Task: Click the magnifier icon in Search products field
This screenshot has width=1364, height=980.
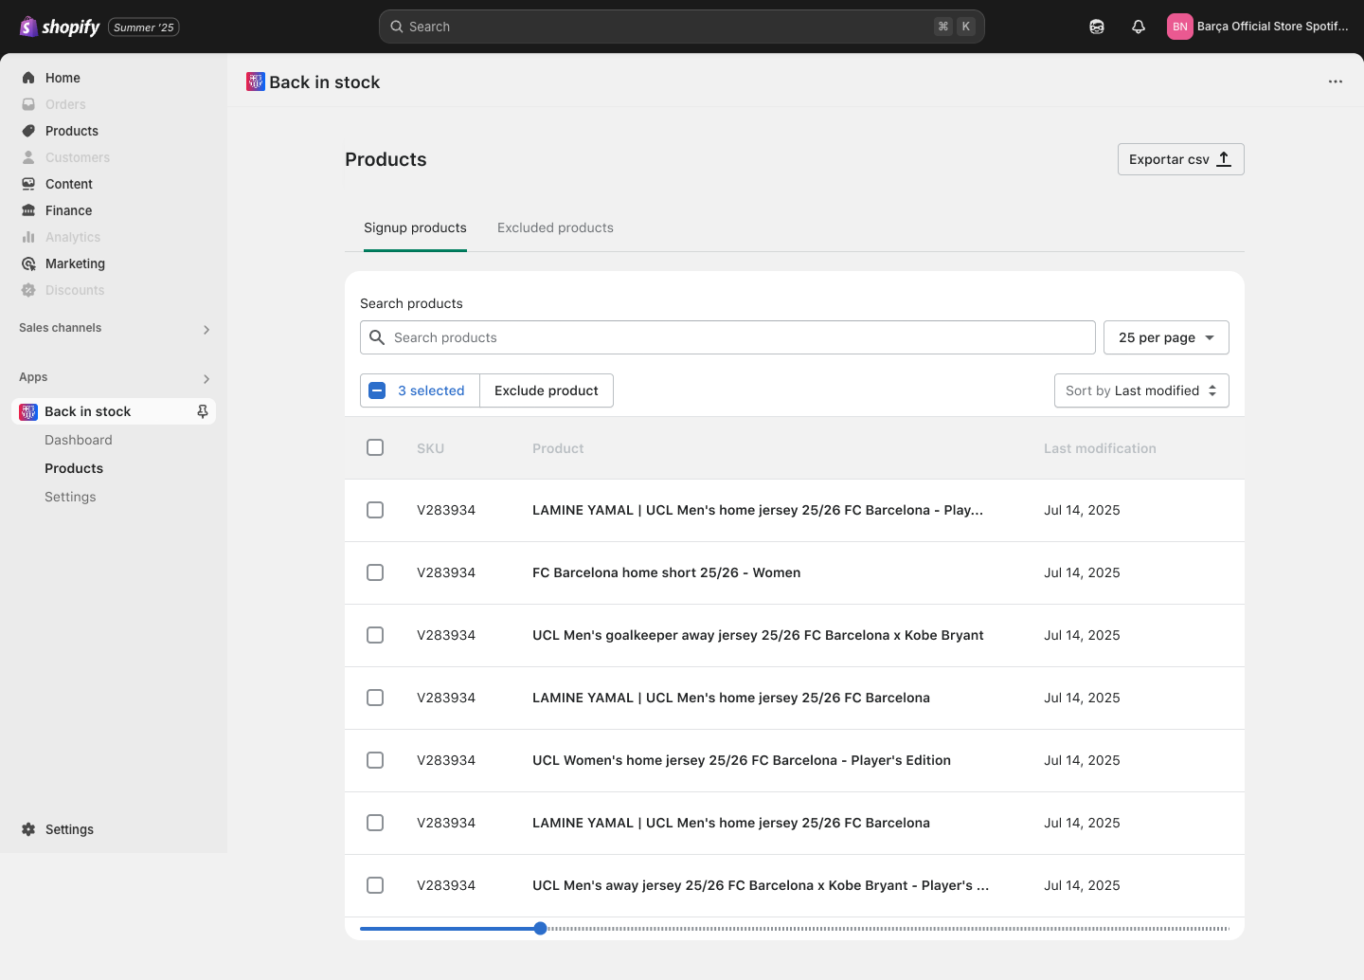Action: pyautogui.click(x=377, y=337)
